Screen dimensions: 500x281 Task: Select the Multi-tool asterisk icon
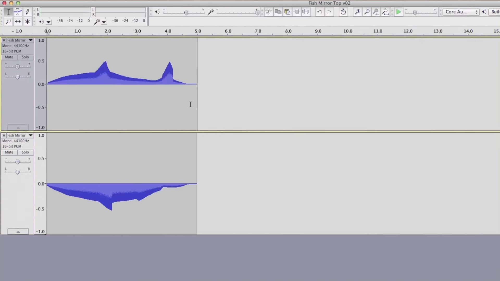tap(27, 22)
